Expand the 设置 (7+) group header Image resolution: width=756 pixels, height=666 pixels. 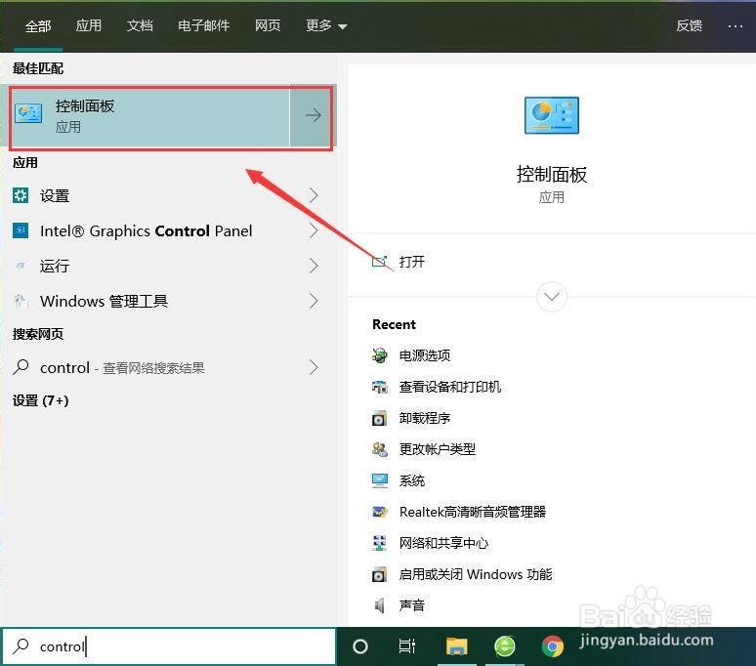(x=40, y=400)
